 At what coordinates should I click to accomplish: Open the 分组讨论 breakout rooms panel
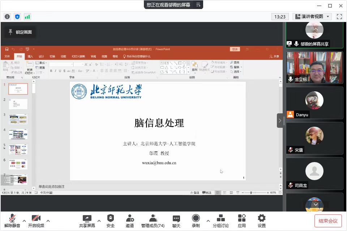(x=221, y=219)
